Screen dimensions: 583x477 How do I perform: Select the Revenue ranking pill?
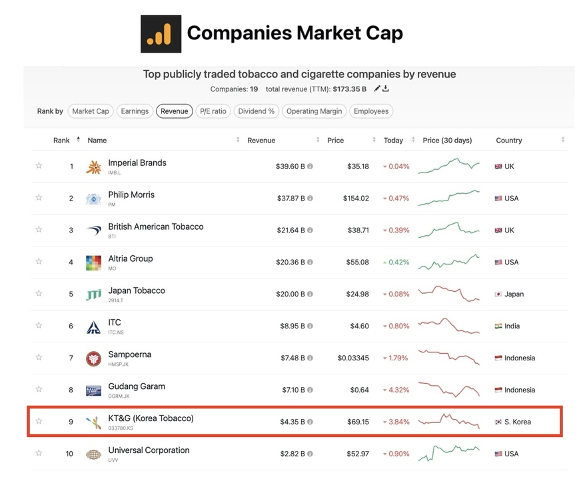[175, 111]
